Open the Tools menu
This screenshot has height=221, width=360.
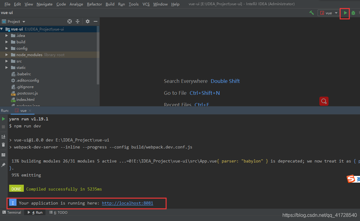click(134, 4)
